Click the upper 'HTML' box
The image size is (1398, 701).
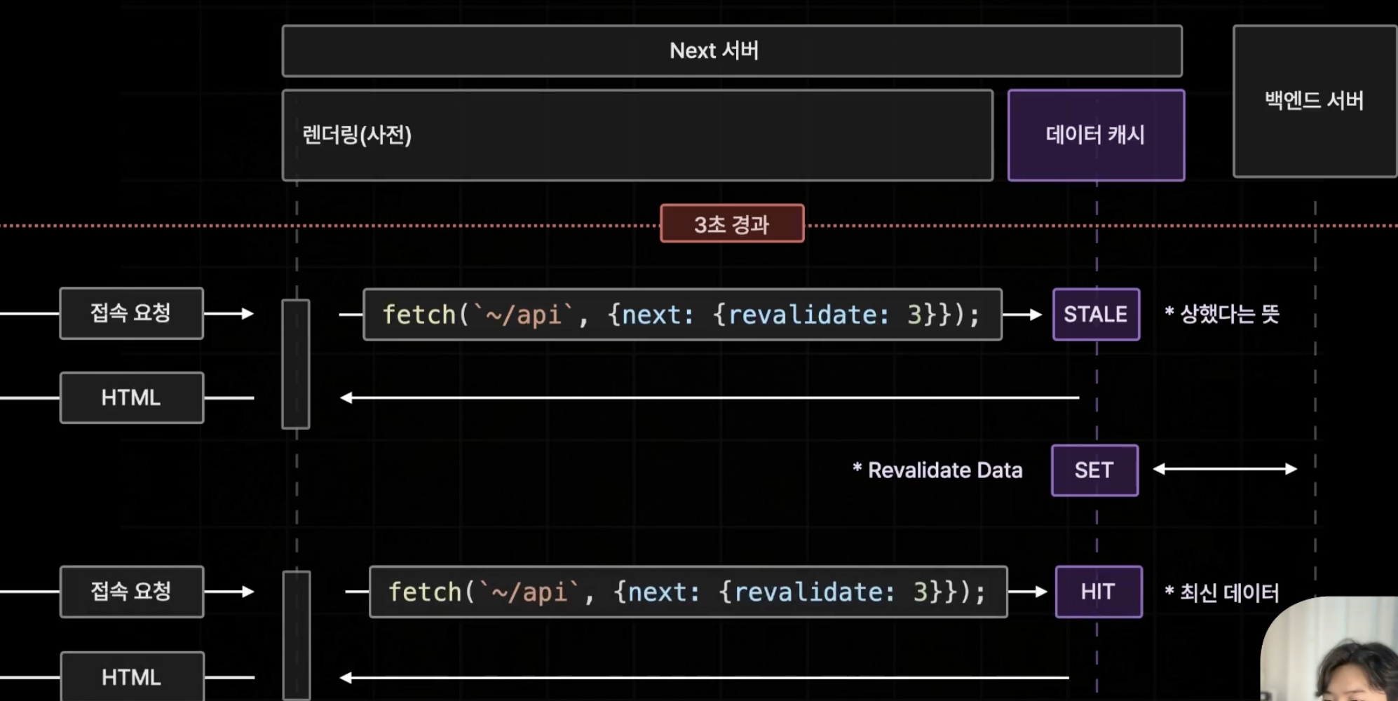132,397
